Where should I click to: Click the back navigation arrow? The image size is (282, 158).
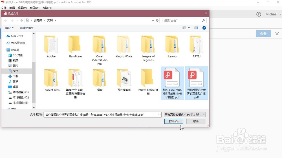click(x=6, y=20)
